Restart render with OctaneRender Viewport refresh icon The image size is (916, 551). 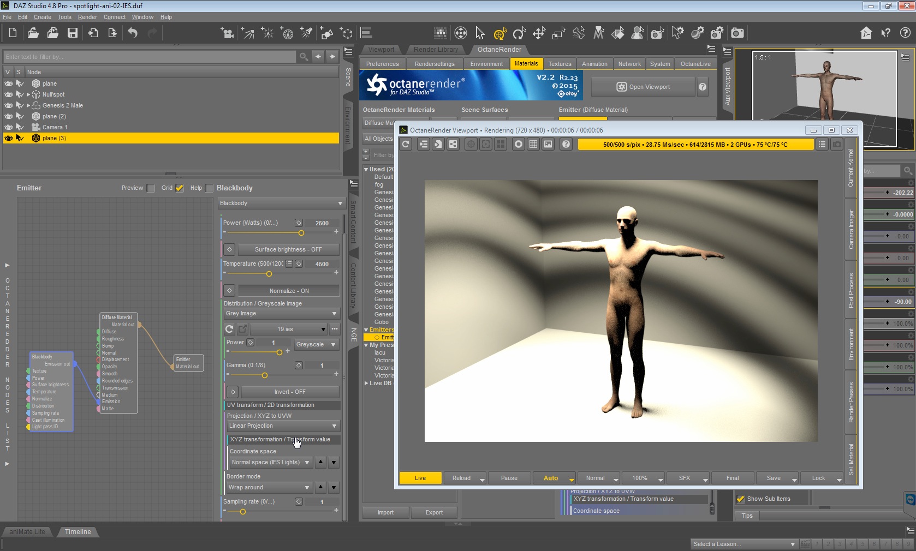click(x=406, y=144)
